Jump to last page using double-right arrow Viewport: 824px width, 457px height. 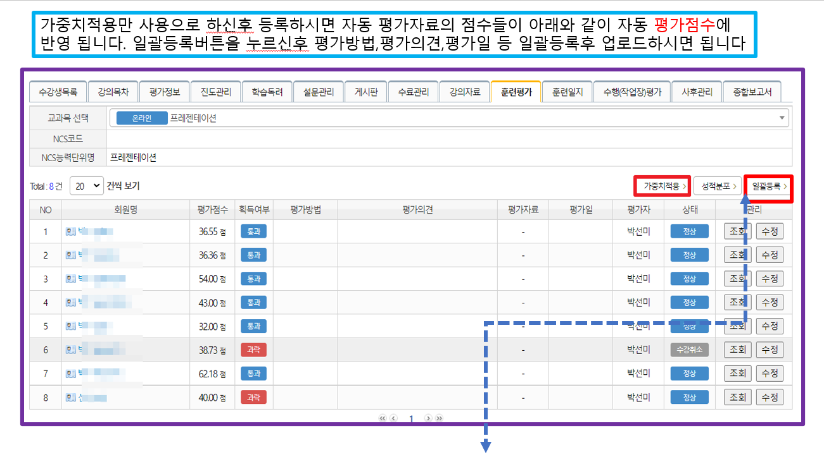click(x=439, y=418)
